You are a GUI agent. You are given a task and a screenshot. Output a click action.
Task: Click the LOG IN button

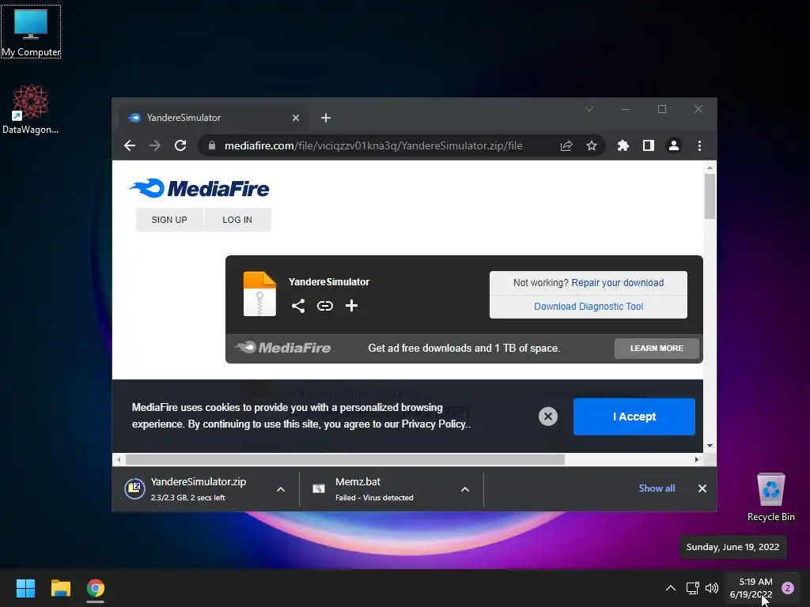[x=237, y=220]
